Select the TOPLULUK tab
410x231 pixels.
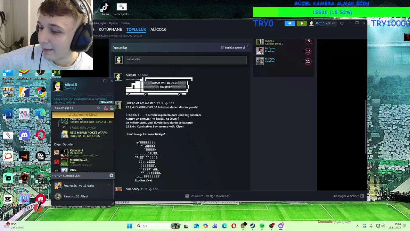point(136,30)
